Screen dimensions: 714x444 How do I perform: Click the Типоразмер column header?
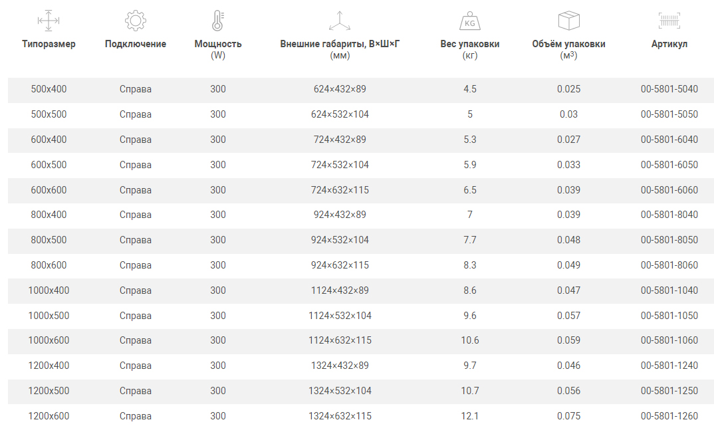click(49, 44)
